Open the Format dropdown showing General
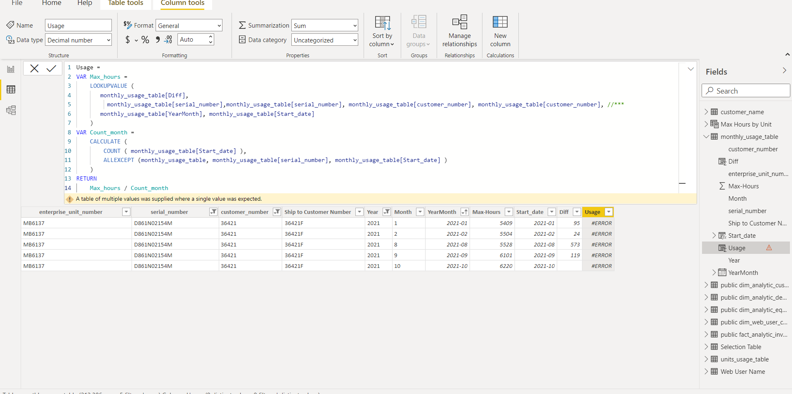The width and height of the screenshot is (792, 394). [x=189, y=26]
